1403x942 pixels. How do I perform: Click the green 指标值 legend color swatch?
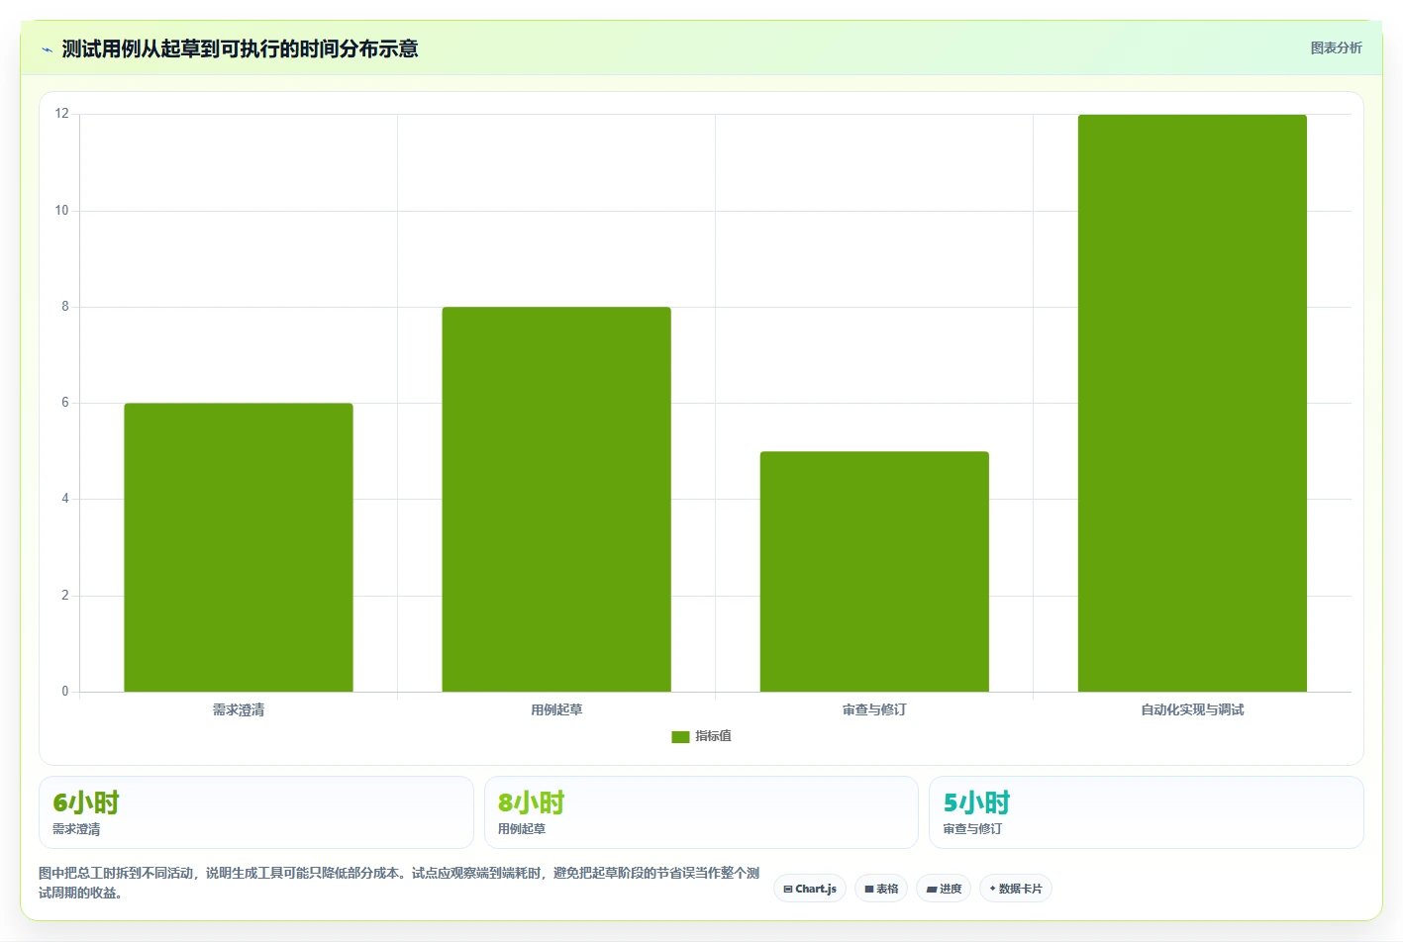tap(680, 736)
